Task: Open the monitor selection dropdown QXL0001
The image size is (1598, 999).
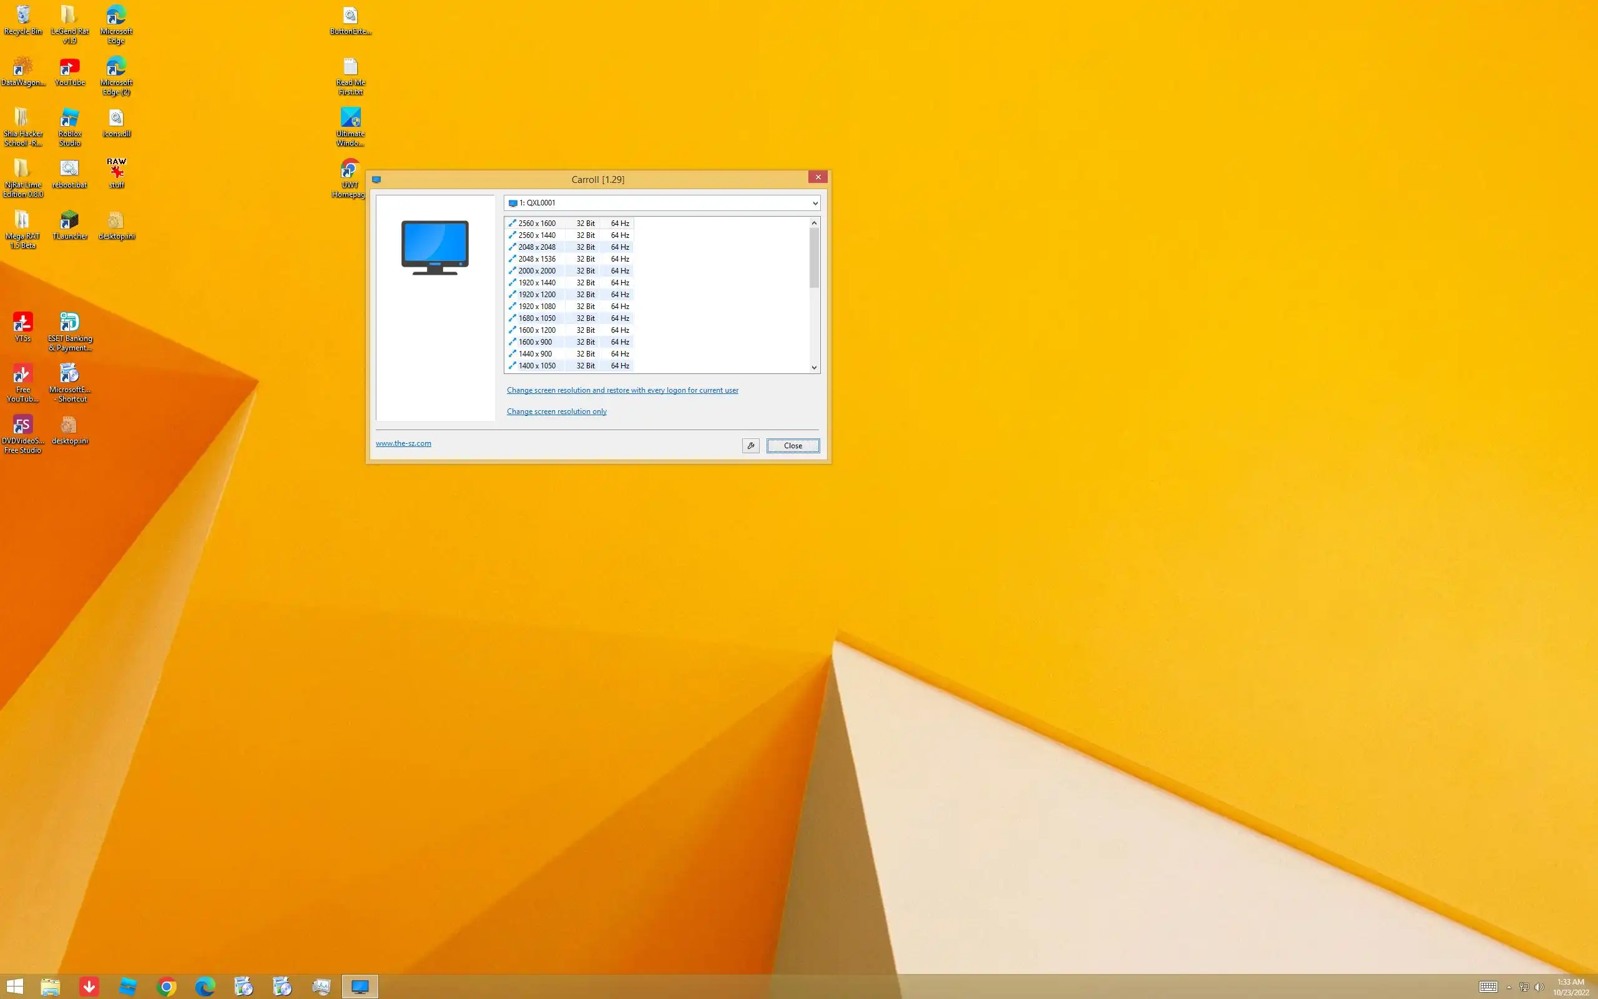Action: [662, 203]
